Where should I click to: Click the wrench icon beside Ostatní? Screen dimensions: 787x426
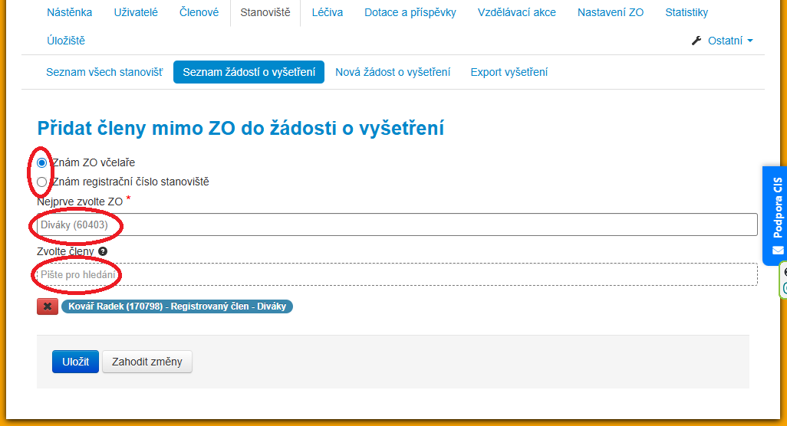coord(696,41)
